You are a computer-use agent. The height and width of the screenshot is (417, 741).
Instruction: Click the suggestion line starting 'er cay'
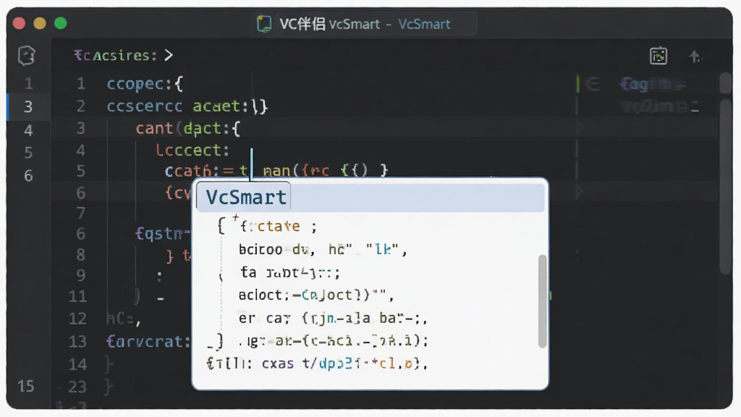pos(333,318)
